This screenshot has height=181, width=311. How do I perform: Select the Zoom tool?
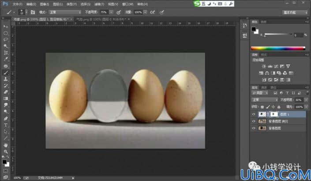[6, 151]
